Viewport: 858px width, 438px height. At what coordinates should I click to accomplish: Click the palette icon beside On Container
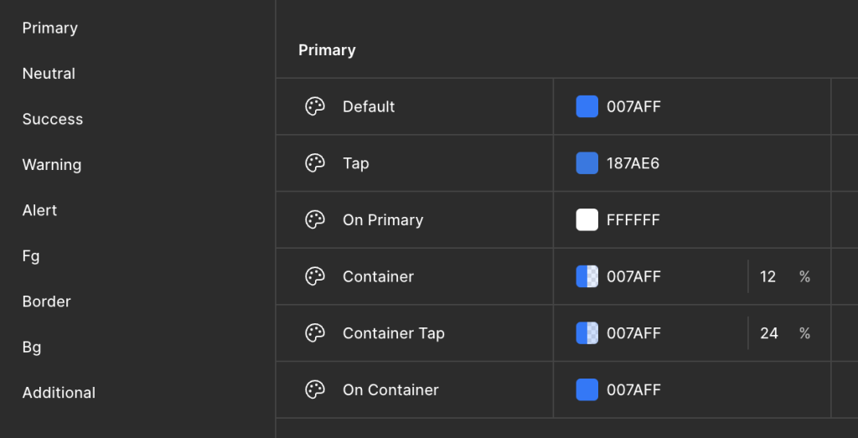pyautogui.click(x=315, y=389)
